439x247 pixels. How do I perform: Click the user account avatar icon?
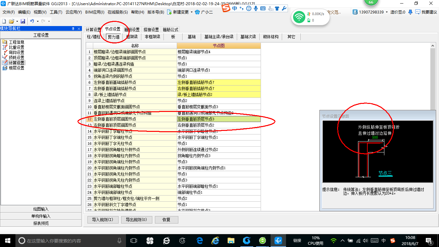(x=355, y=12)
